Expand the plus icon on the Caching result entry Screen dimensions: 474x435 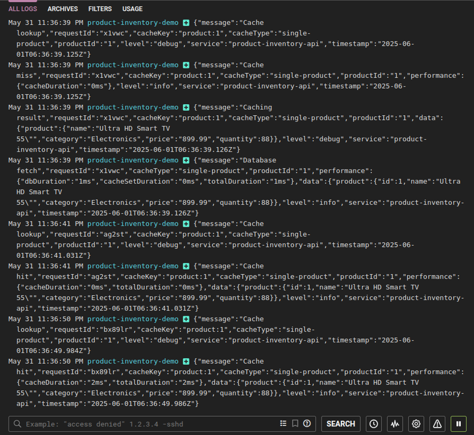[186, 107]
